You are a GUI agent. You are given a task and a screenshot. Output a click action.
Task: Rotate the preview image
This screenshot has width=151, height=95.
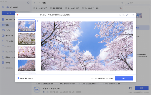[127, 15]
